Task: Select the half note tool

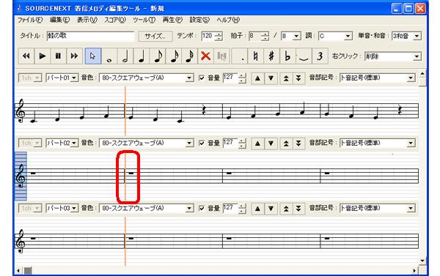Action: click(125, 56)
